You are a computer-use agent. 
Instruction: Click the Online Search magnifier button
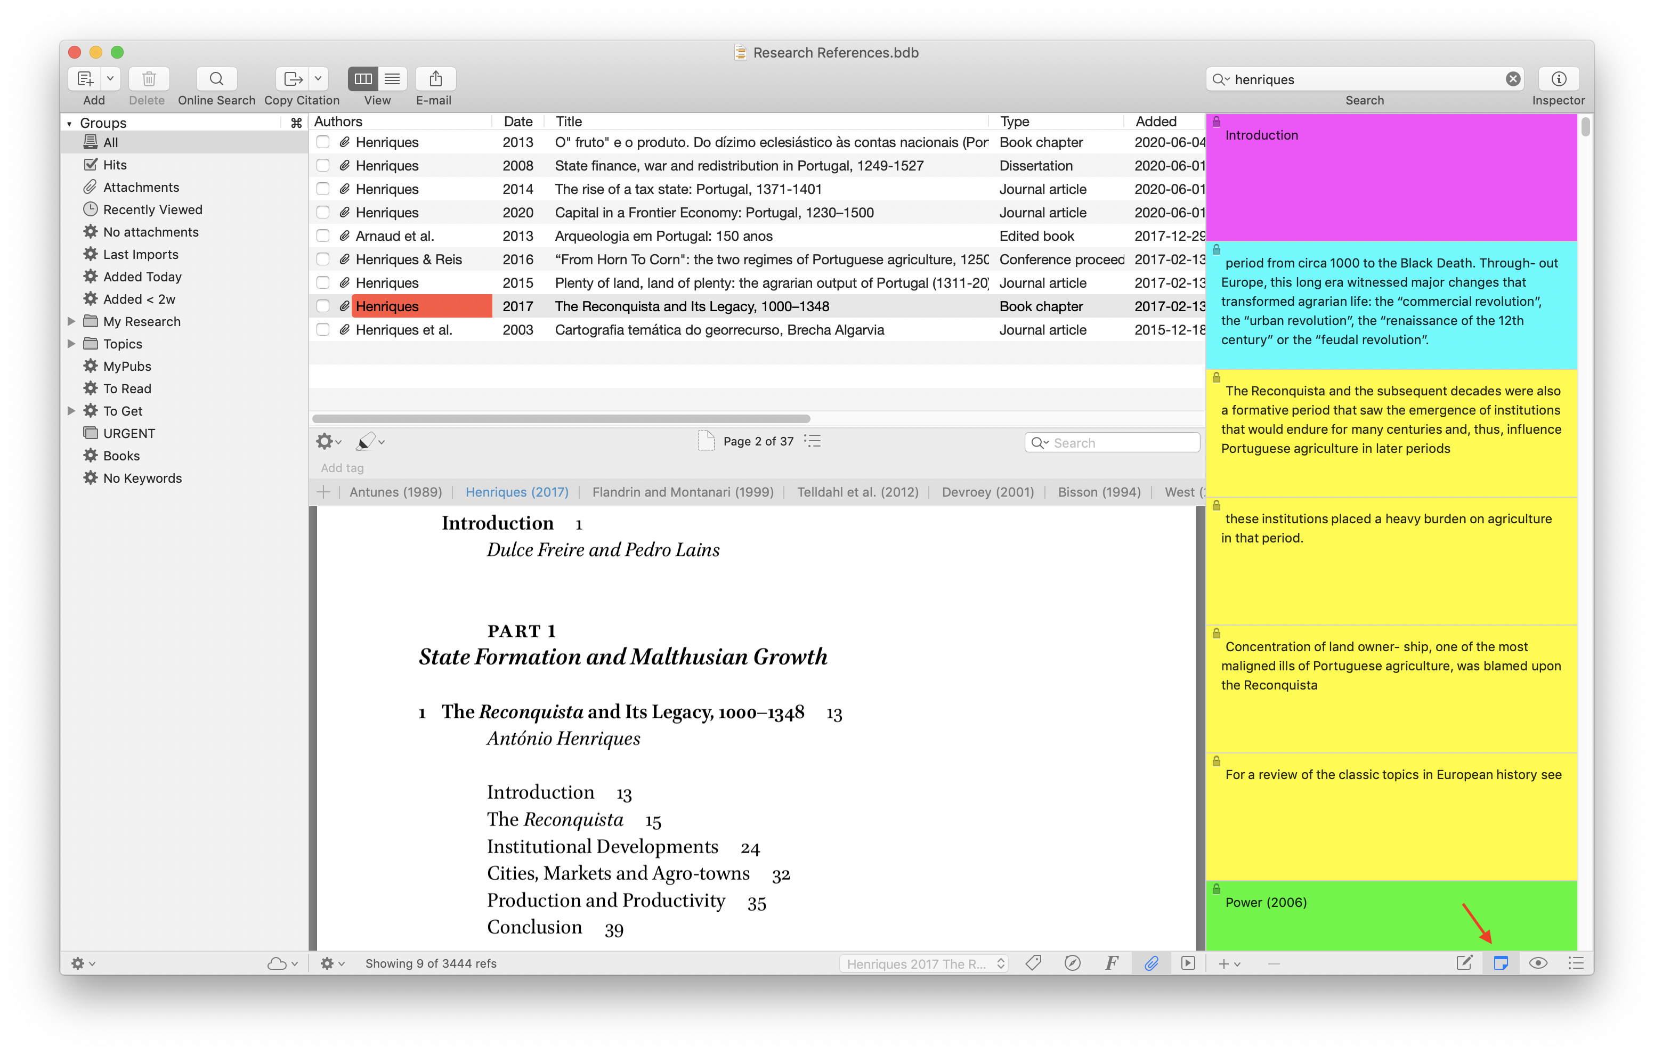coord(216,79)
